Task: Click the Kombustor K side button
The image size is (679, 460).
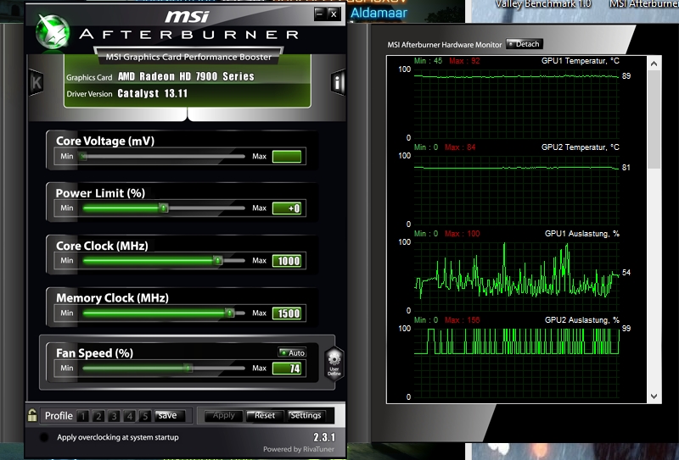Action: 36,82
